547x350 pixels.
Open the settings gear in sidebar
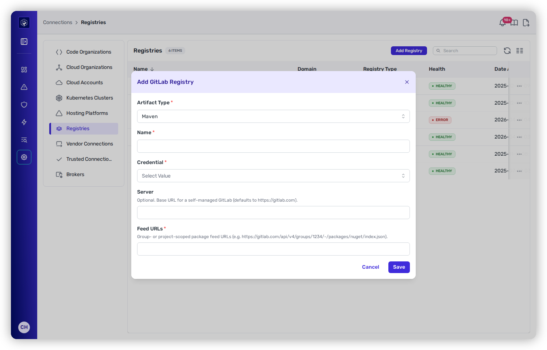(x=24, y=157)
